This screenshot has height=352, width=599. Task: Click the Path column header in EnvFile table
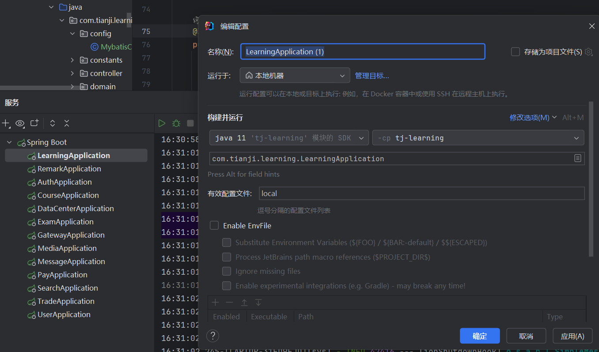306,317
